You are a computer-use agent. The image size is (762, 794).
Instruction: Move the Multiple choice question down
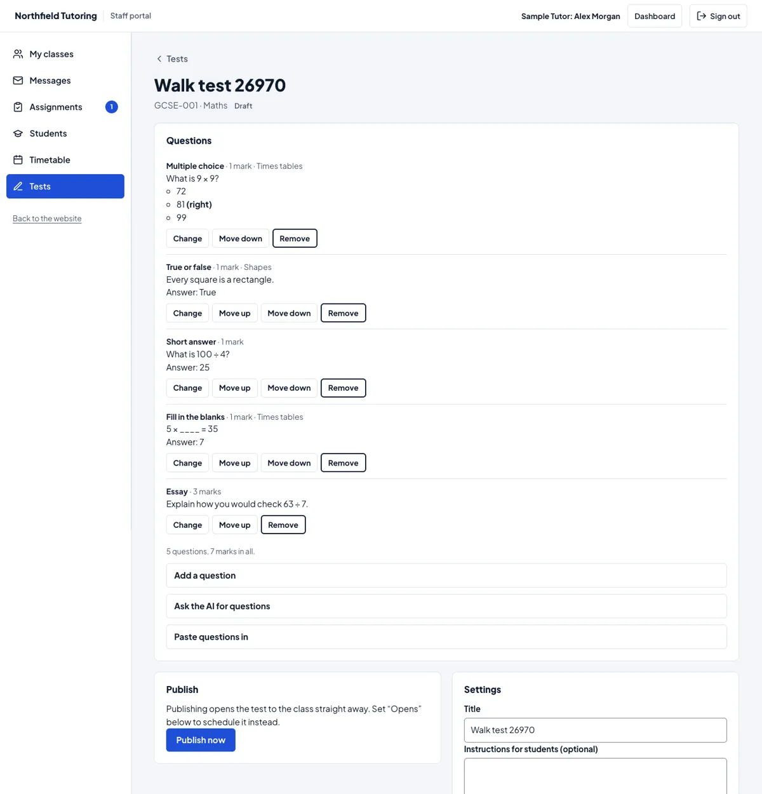[x=241, y=238]
